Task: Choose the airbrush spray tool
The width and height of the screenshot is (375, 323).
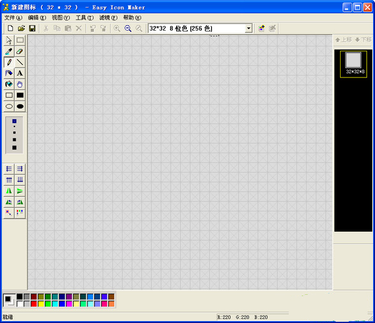Action: [x=9, y=73]
